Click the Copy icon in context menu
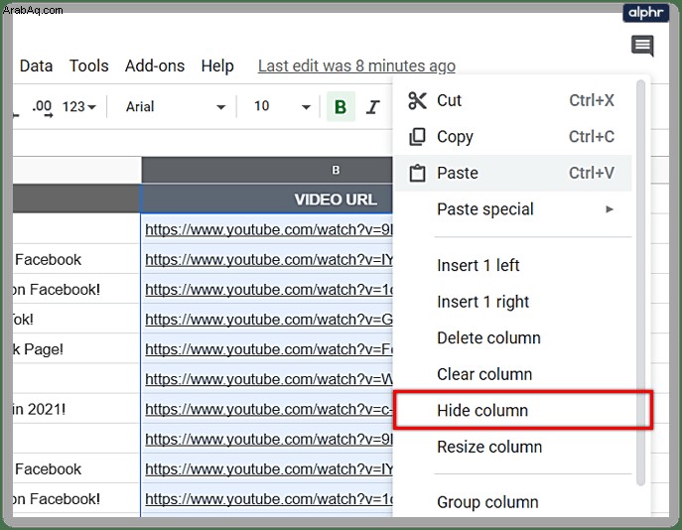This screenshot has width=682, height=530. (417, 137)
